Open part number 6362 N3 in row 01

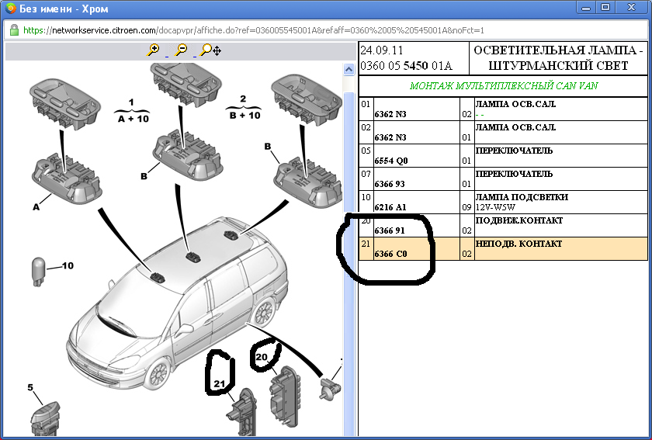[x=390, y=114]
